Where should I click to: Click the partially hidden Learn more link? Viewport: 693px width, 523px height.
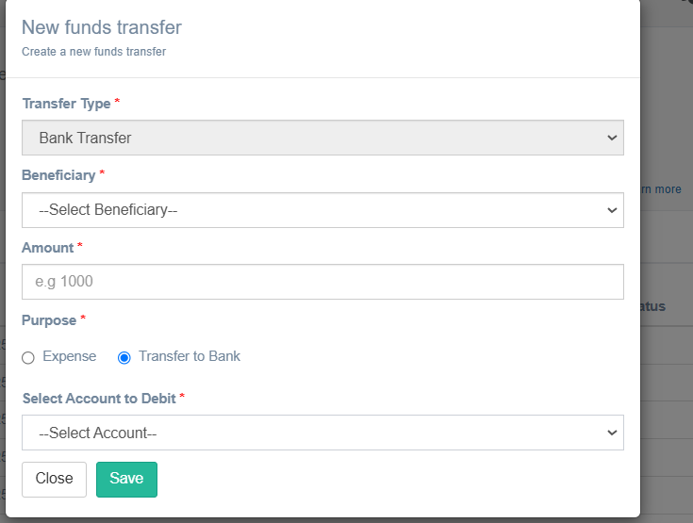coord(662,189)
